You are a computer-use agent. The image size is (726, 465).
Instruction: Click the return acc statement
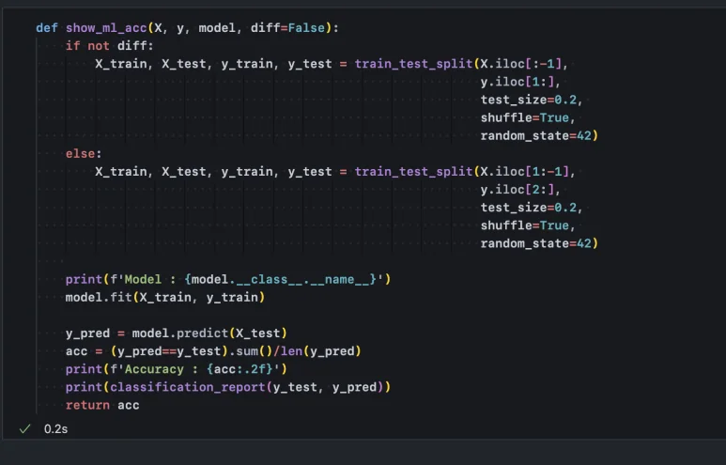point(101,404)
